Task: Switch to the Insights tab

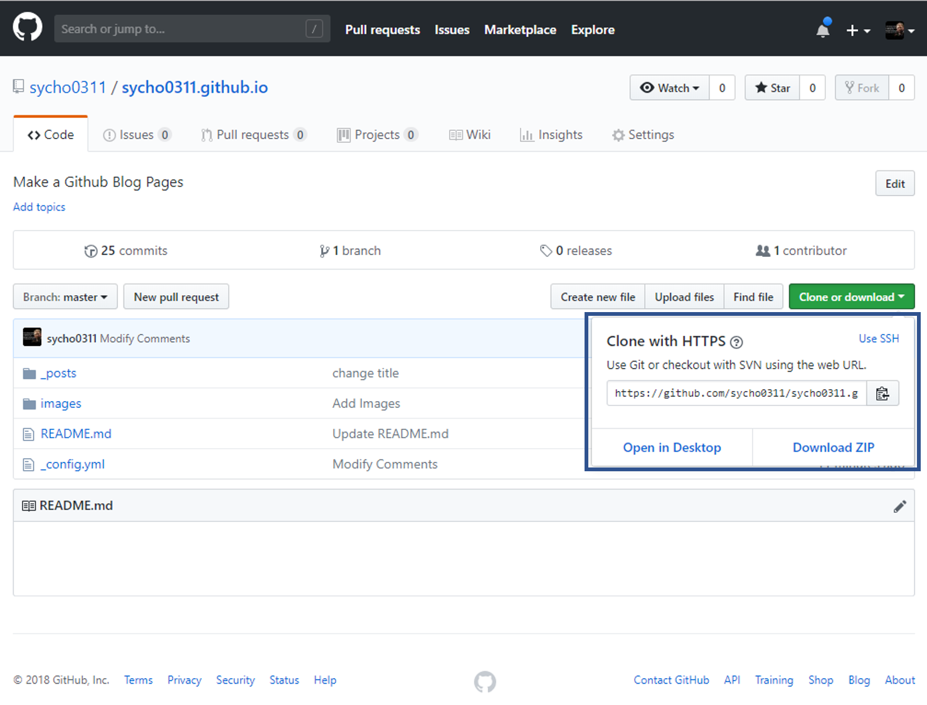Action: click(x=551, y=135)
